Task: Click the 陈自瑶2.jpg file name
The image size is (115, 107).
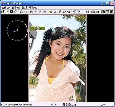Action: point(69,105)
